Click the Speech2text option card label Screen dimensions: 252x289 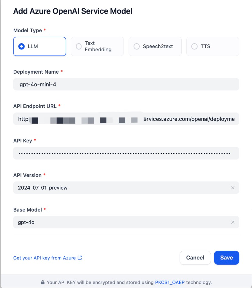pyautogui.click(x=158, y=46)
